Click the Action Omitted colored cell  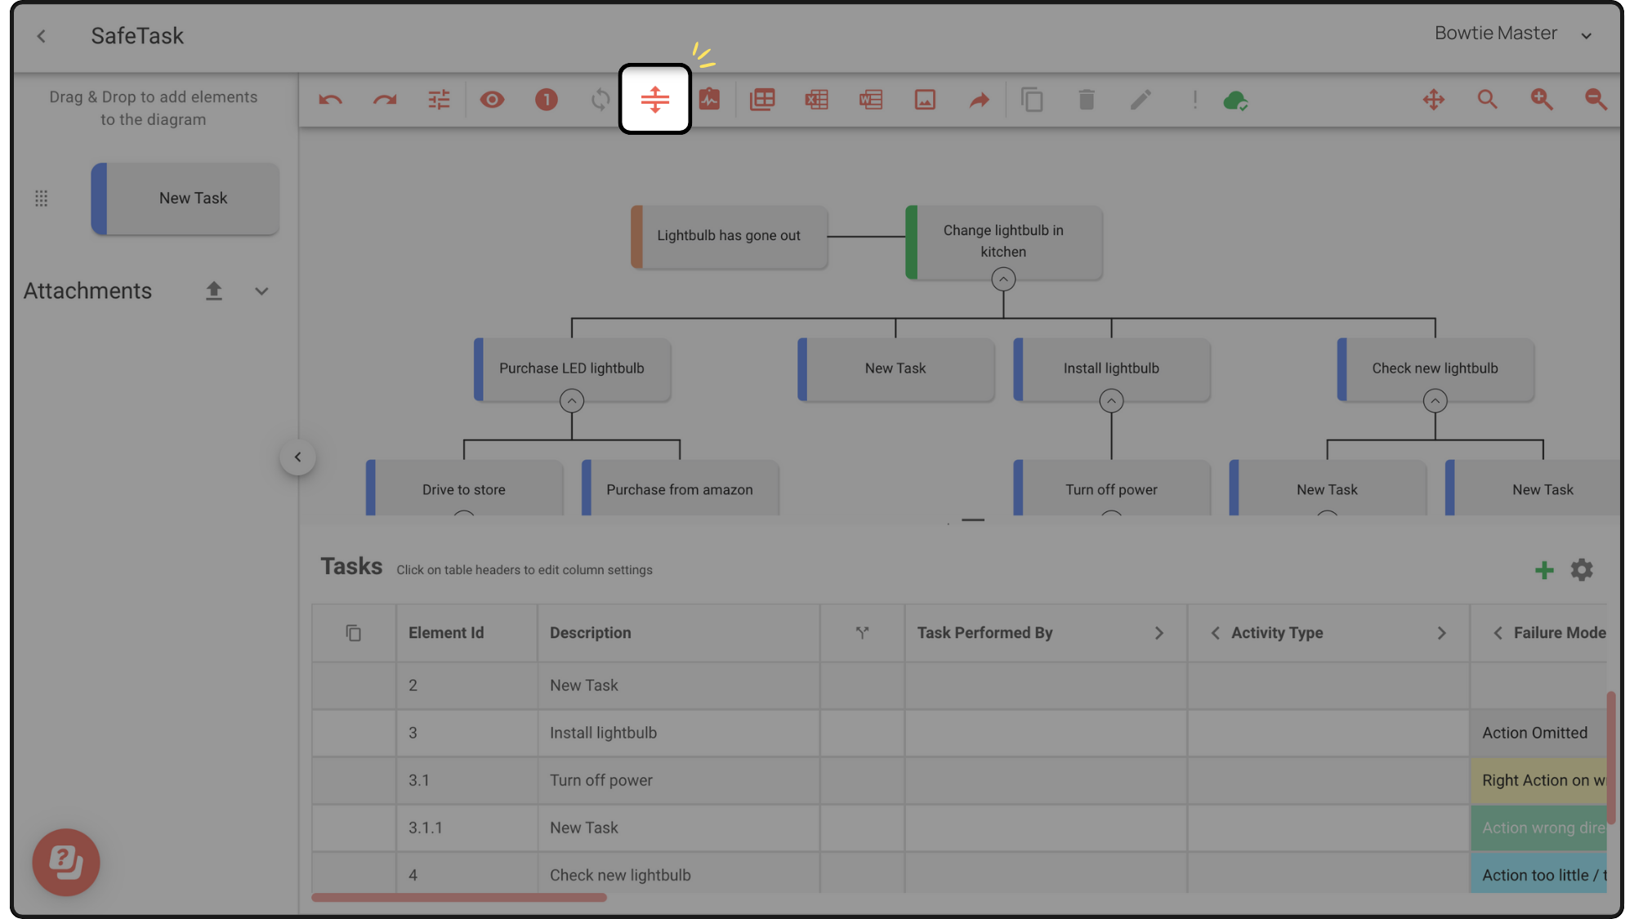1536,733
